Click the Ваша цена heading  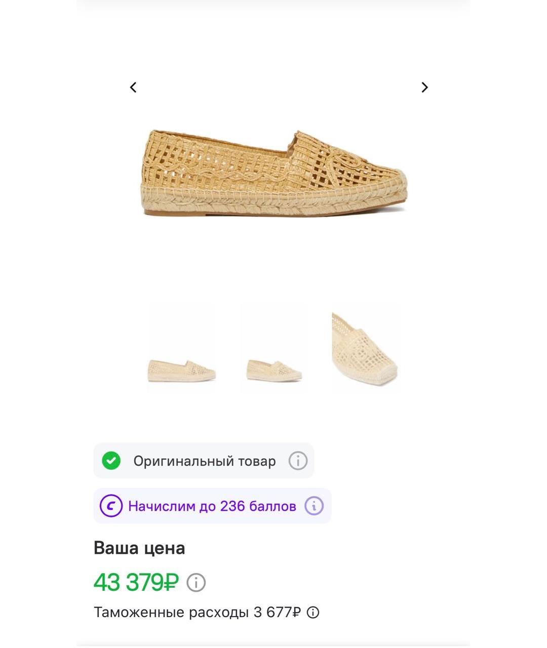pos(139,548)
